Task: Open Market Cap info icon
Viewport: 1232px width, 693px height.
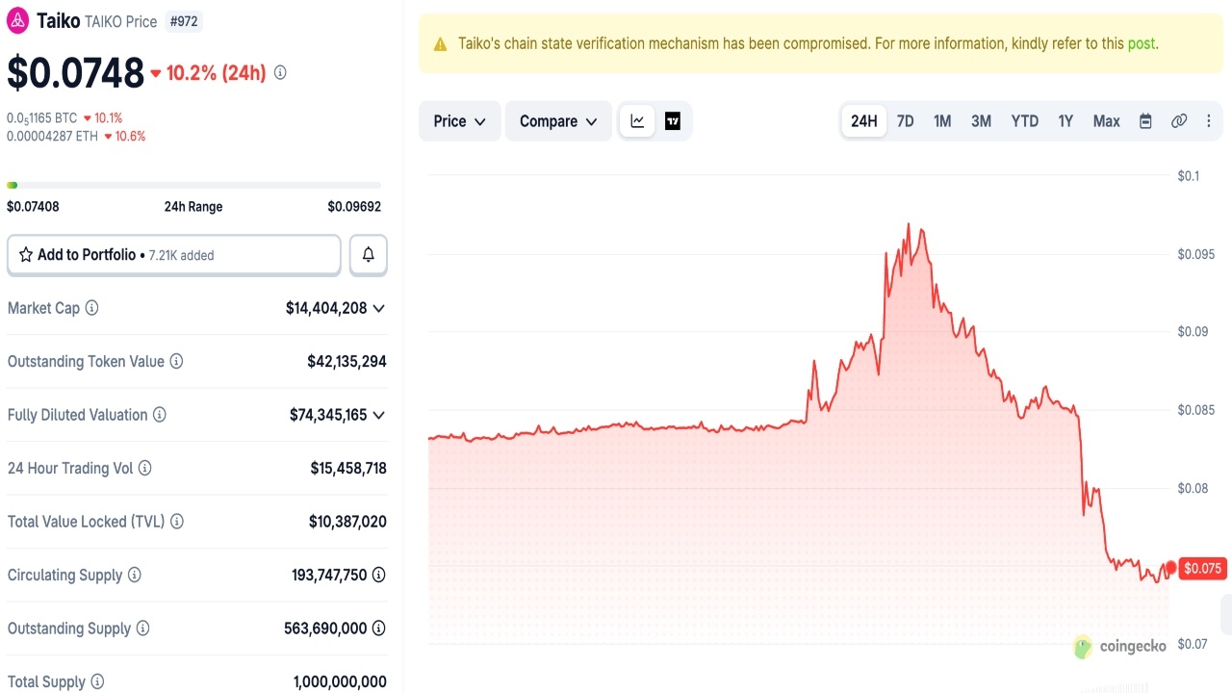Action: coord(91,308)
